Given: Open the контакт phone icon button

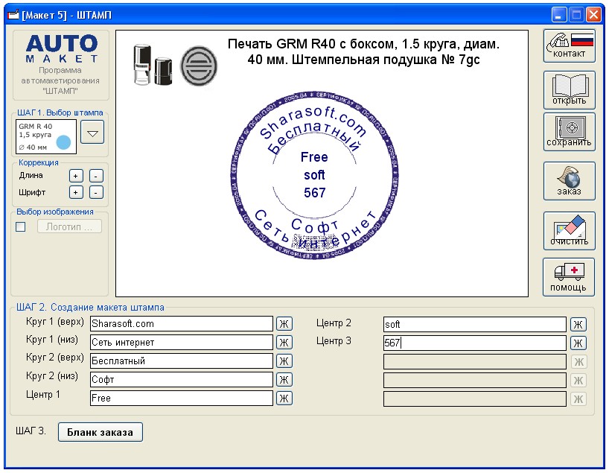Looking at the screenshot, I should [569, 46].
